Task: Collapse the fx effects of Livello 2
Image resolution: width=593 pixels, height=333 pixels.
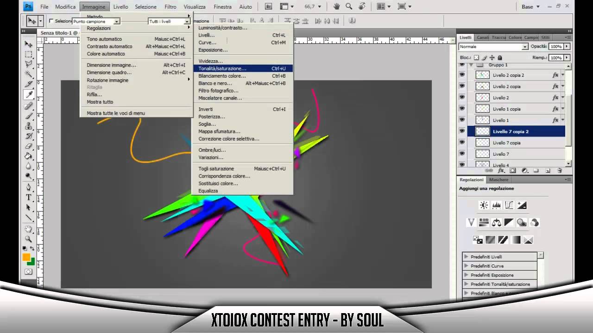Action: [563, 98]
